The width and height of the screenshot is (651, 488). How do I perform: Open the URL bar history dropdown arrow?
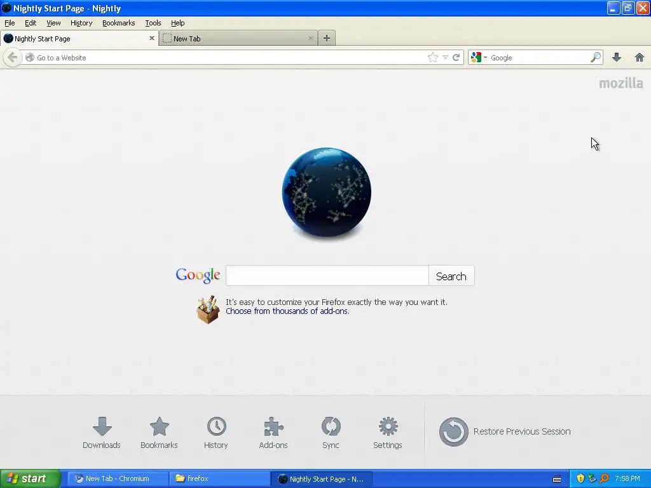coord(445,58)
